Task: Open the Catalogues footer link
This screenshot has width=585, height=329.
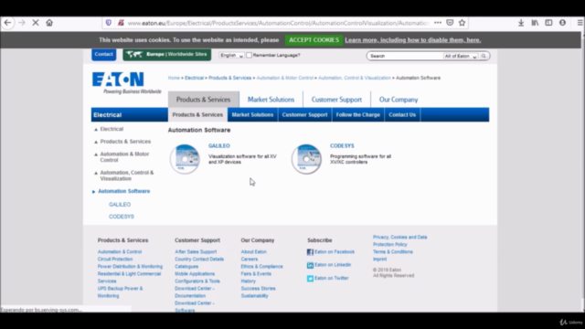Action: point(186,266)
